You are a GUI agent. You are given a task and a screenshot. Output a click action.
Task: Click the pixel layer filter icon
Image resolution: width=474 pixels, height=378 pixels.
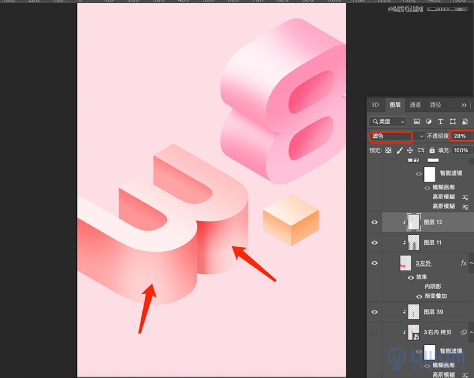tap(417, 121)
